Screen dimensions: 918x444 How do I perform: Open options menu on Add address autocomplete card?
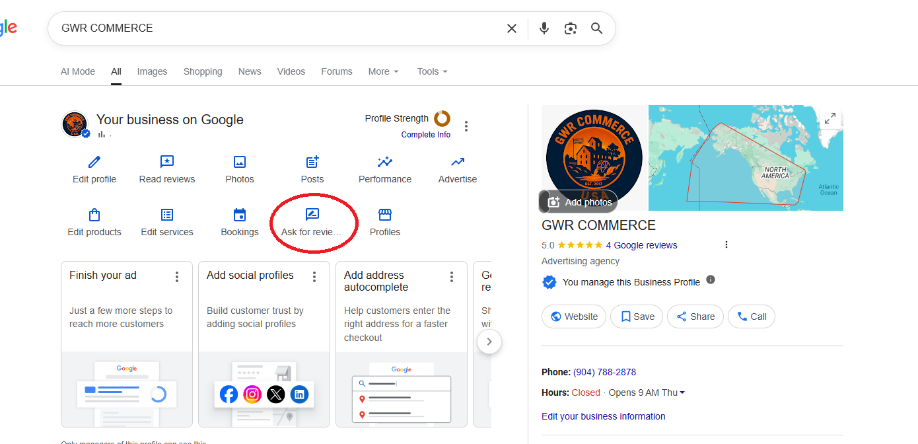pos(452,277)
